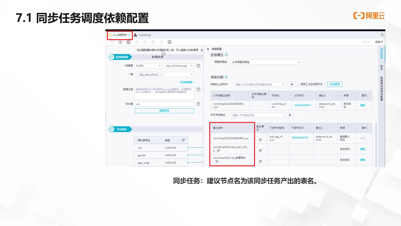Open parent node ID 700003249671 link
The height and width of the screenshot is (226, 401).
(x=302, y=105)
